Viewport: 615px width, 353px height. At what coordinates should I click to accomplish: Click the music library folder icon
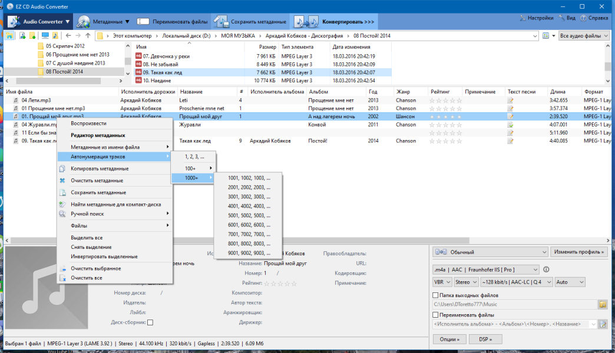coord(55,36)
